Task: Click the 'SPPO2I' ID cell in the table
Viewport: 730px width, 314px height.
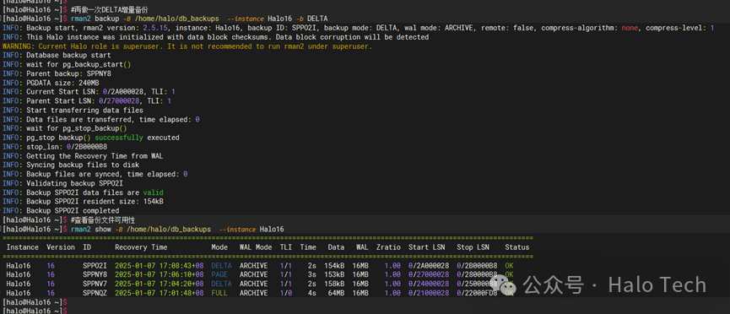Action: point(95,266)
